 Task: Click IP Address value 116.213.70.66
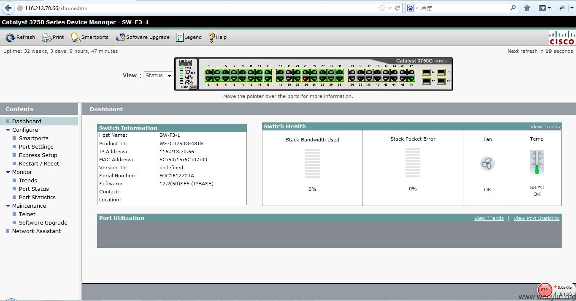(x=177, y=152)
